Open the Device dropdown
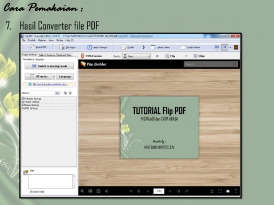274x205 pixels. point(136,56)
